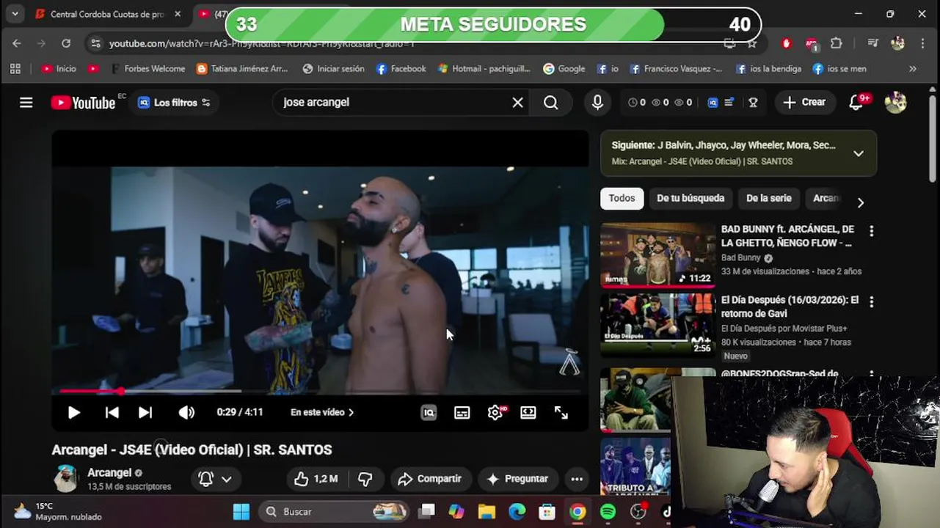Open En este vídeo chapters

[x=322, y=413]
